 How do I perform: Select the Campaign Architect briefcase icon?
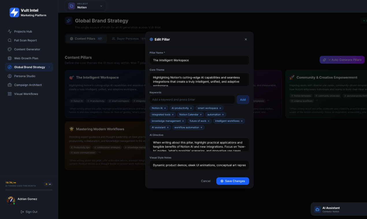click(x=9, y=85)
